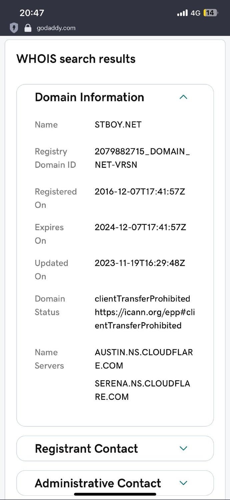Tap the Domain Information heading
The width and height of the screenshot is (230, 500).
coord(89,97)
